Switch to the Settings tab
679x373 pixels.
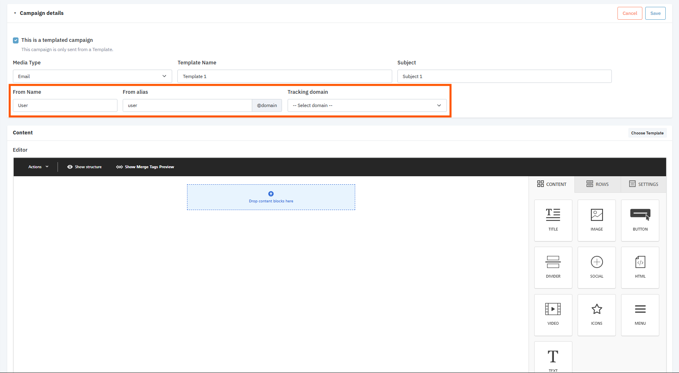[644, 184]
